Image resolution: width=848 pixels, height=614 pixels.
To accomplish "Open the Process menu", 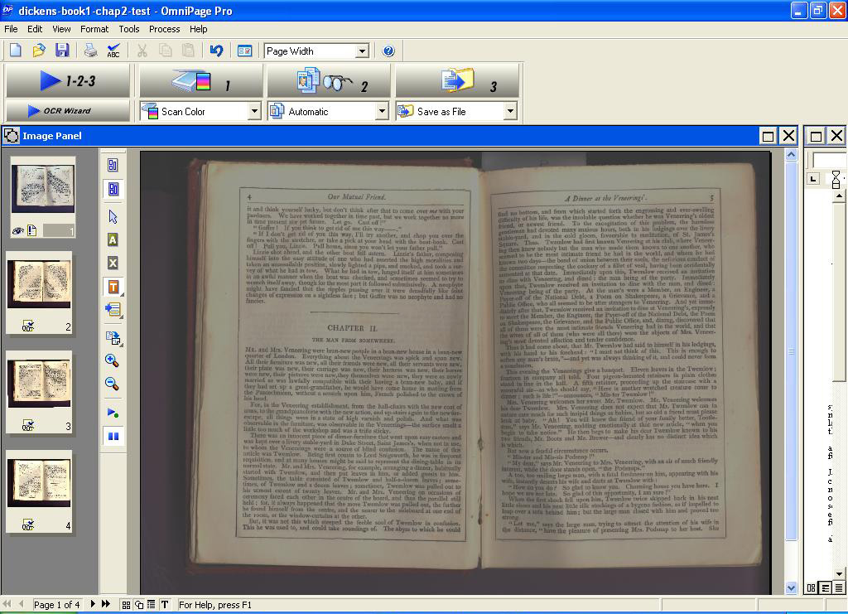I will pyautogui.click(x=165, y=29).
